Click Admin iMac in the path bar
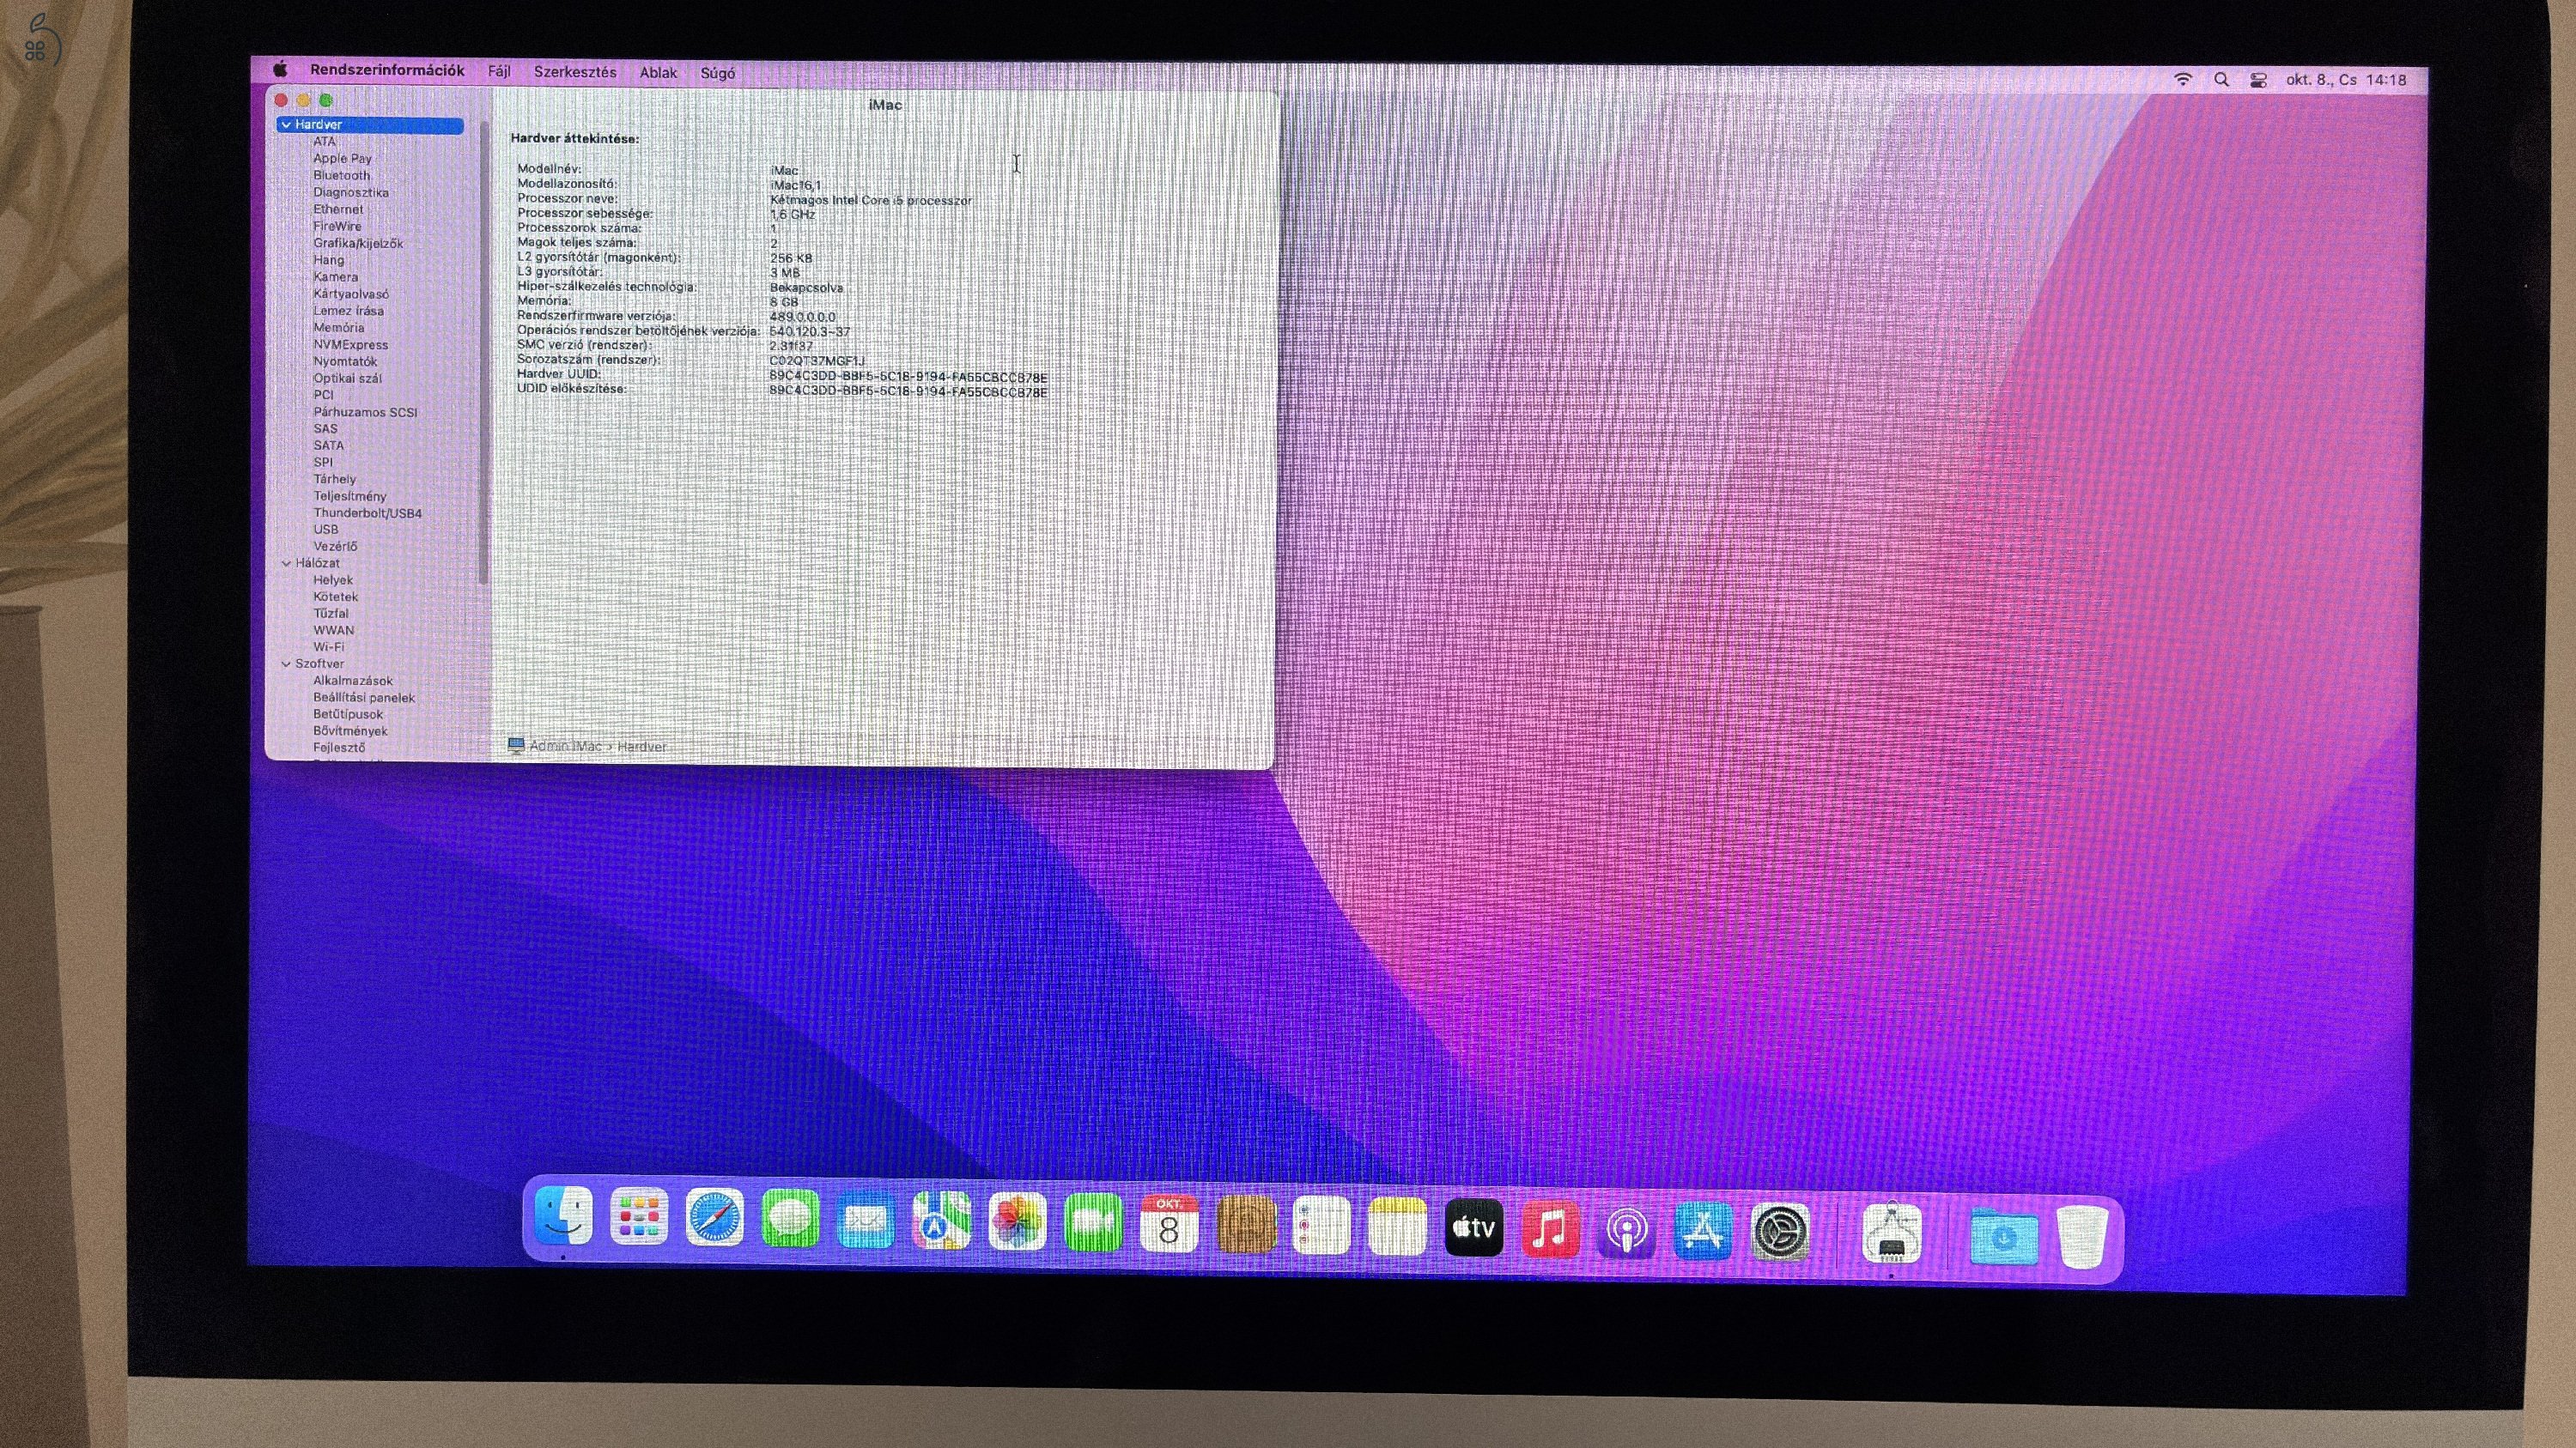Screen dimensions: 2576x1448 tap(565, 746)
